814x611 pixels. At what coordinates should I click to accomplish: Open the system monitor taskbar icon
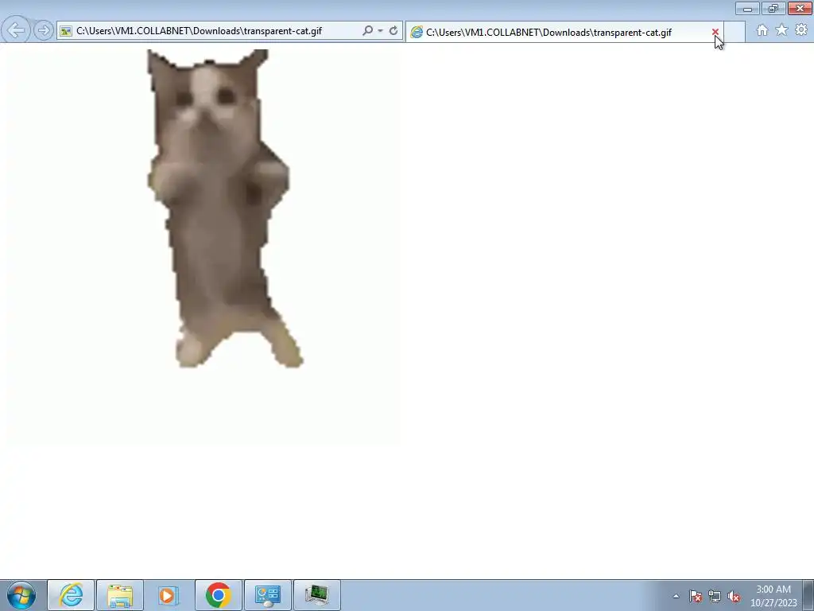pos(316,595)
